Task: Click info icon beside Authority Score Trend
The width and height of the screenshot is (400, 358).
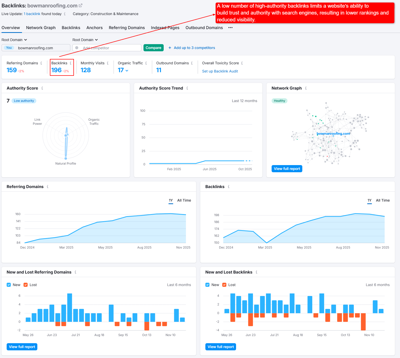Action: [187, 88]
